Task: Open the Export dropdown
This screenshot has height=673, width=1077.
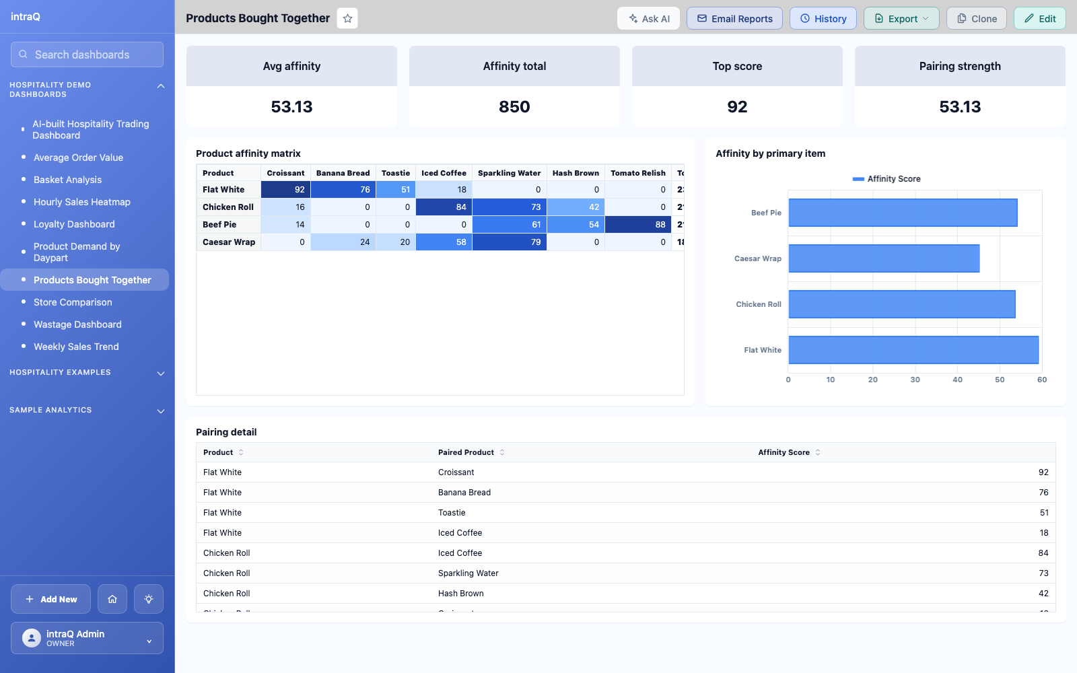Action: click(x=901, y=18)
